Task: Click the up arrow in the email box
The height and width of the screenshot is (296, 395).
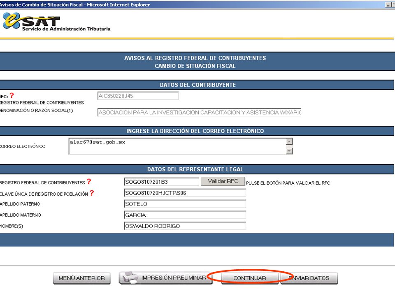Action: (x=289, y=142)
